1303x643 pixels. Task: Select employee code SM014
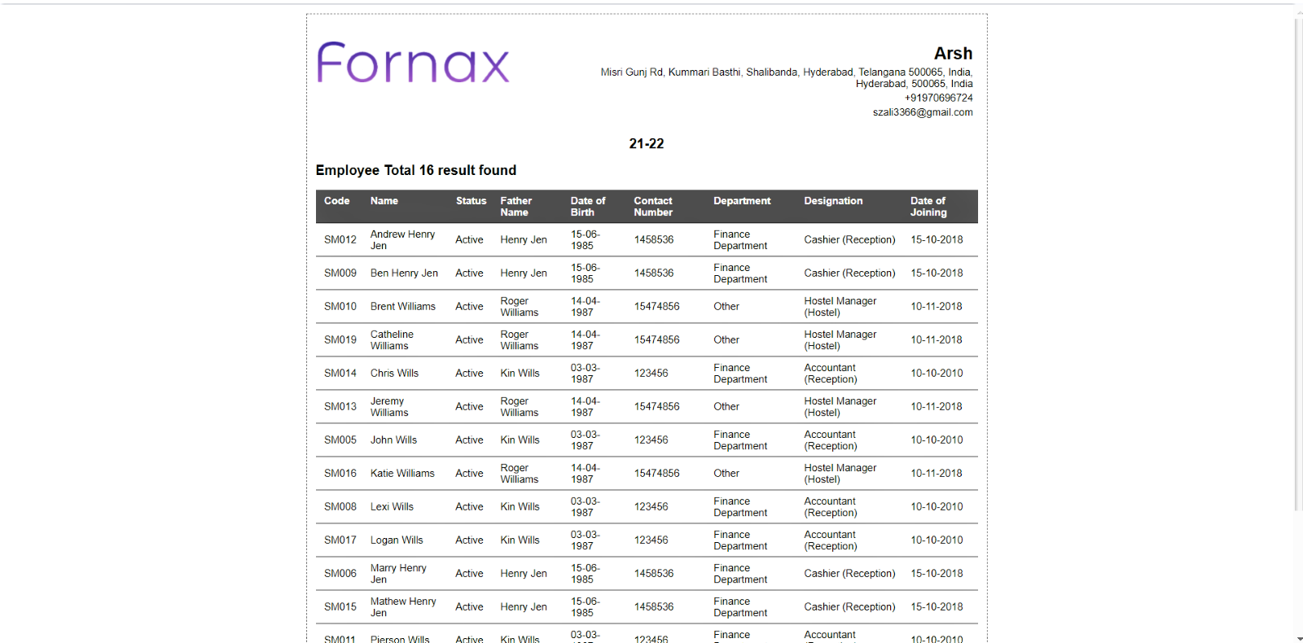[x=340, y=374]
